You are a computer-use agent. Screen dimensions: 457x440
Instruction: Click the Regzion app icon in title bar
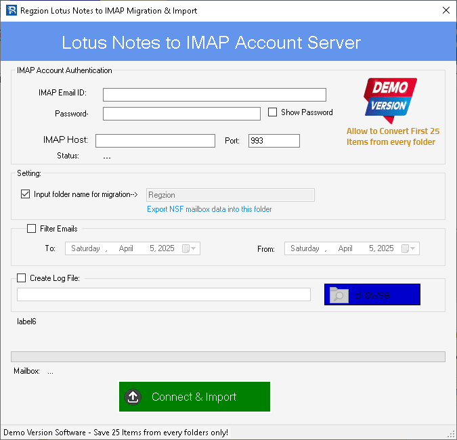pyautogui.click(x=9, y=11)
